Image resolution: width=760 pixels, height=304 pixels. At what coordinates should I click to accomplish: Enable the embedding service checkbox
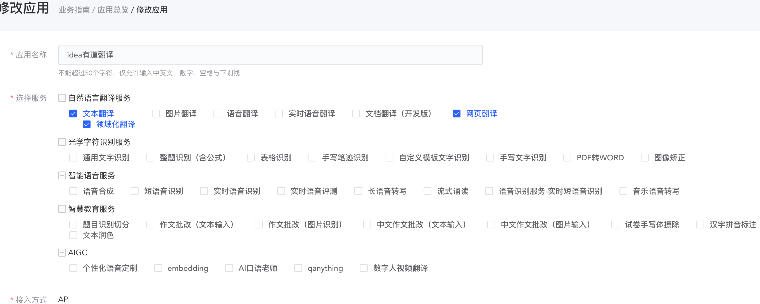158,268
